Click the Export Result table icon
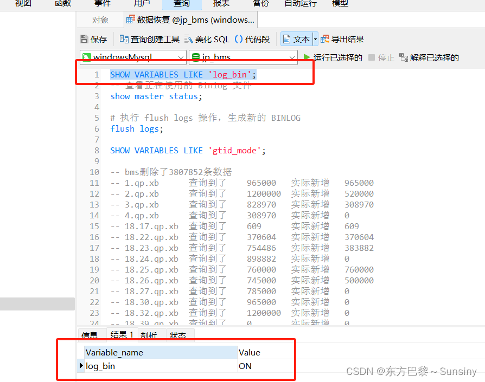The height and width of the screenshot is (382, 485). click(x=325, y=39)
